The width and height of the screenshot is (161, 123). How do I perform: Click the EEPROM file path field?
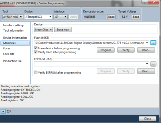point(92,64)
